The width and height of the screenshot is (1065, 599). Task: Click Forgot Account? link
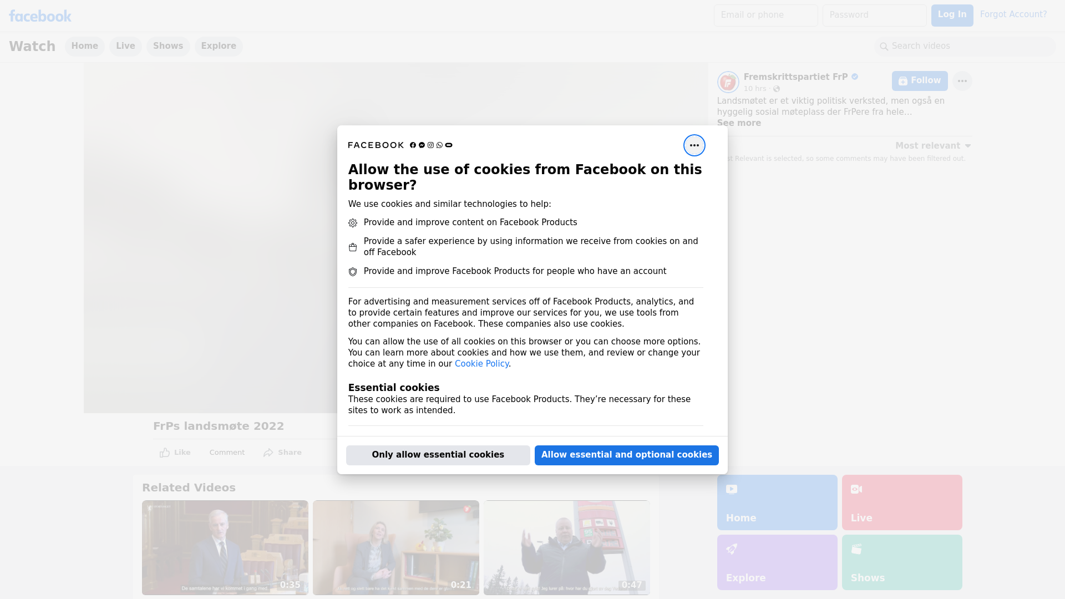coord(1013,14)
